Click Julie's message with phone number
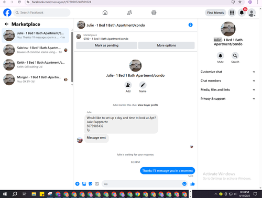 pyautogui.click(x=121, y=124)
